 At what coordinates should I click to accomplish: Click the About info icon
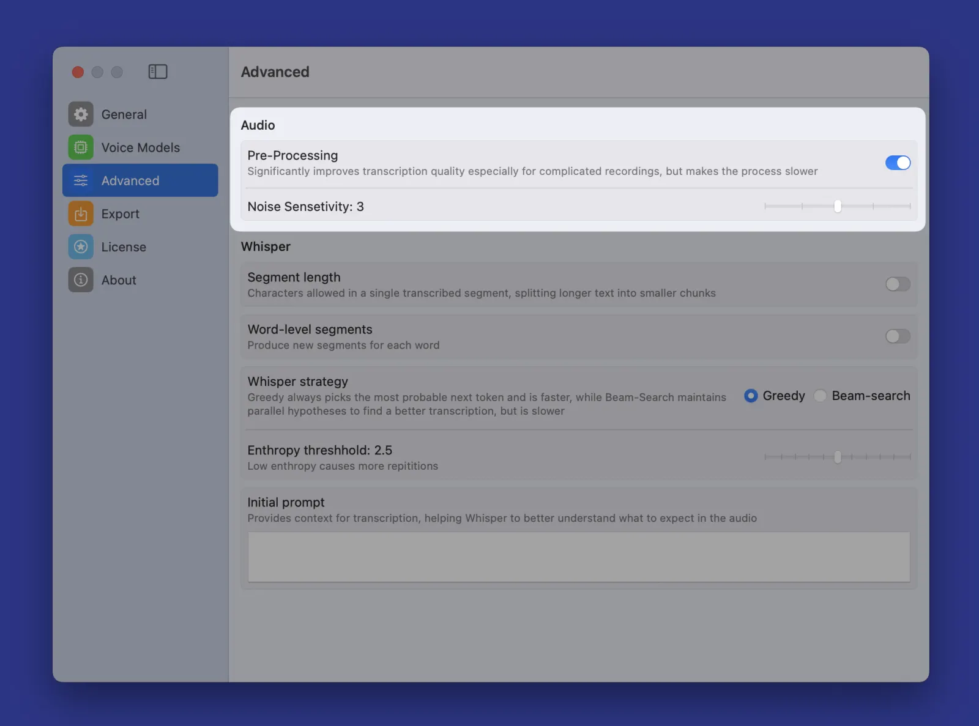pyautogui.click(x=81, y=280)
